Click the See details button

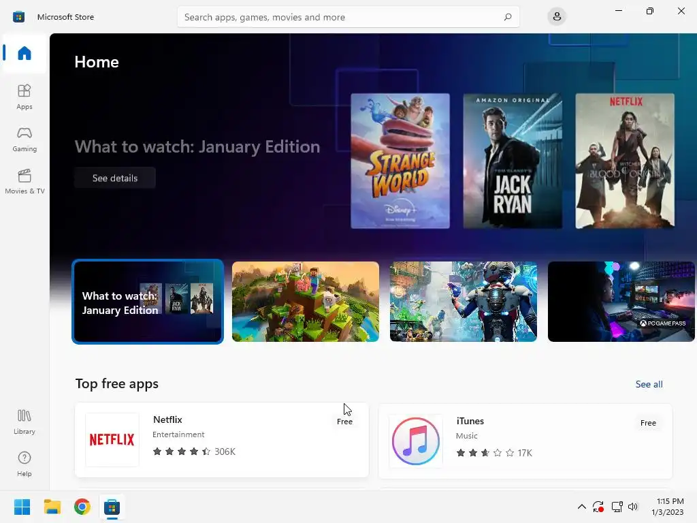tap(115, 178)
